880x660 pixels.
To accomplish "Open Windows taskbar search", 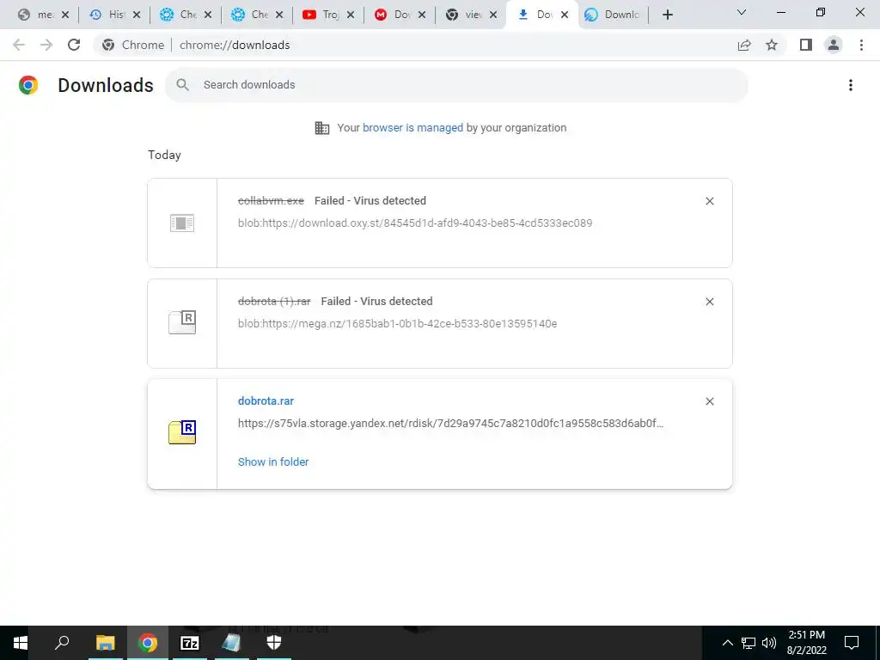I will click(62, 643).
